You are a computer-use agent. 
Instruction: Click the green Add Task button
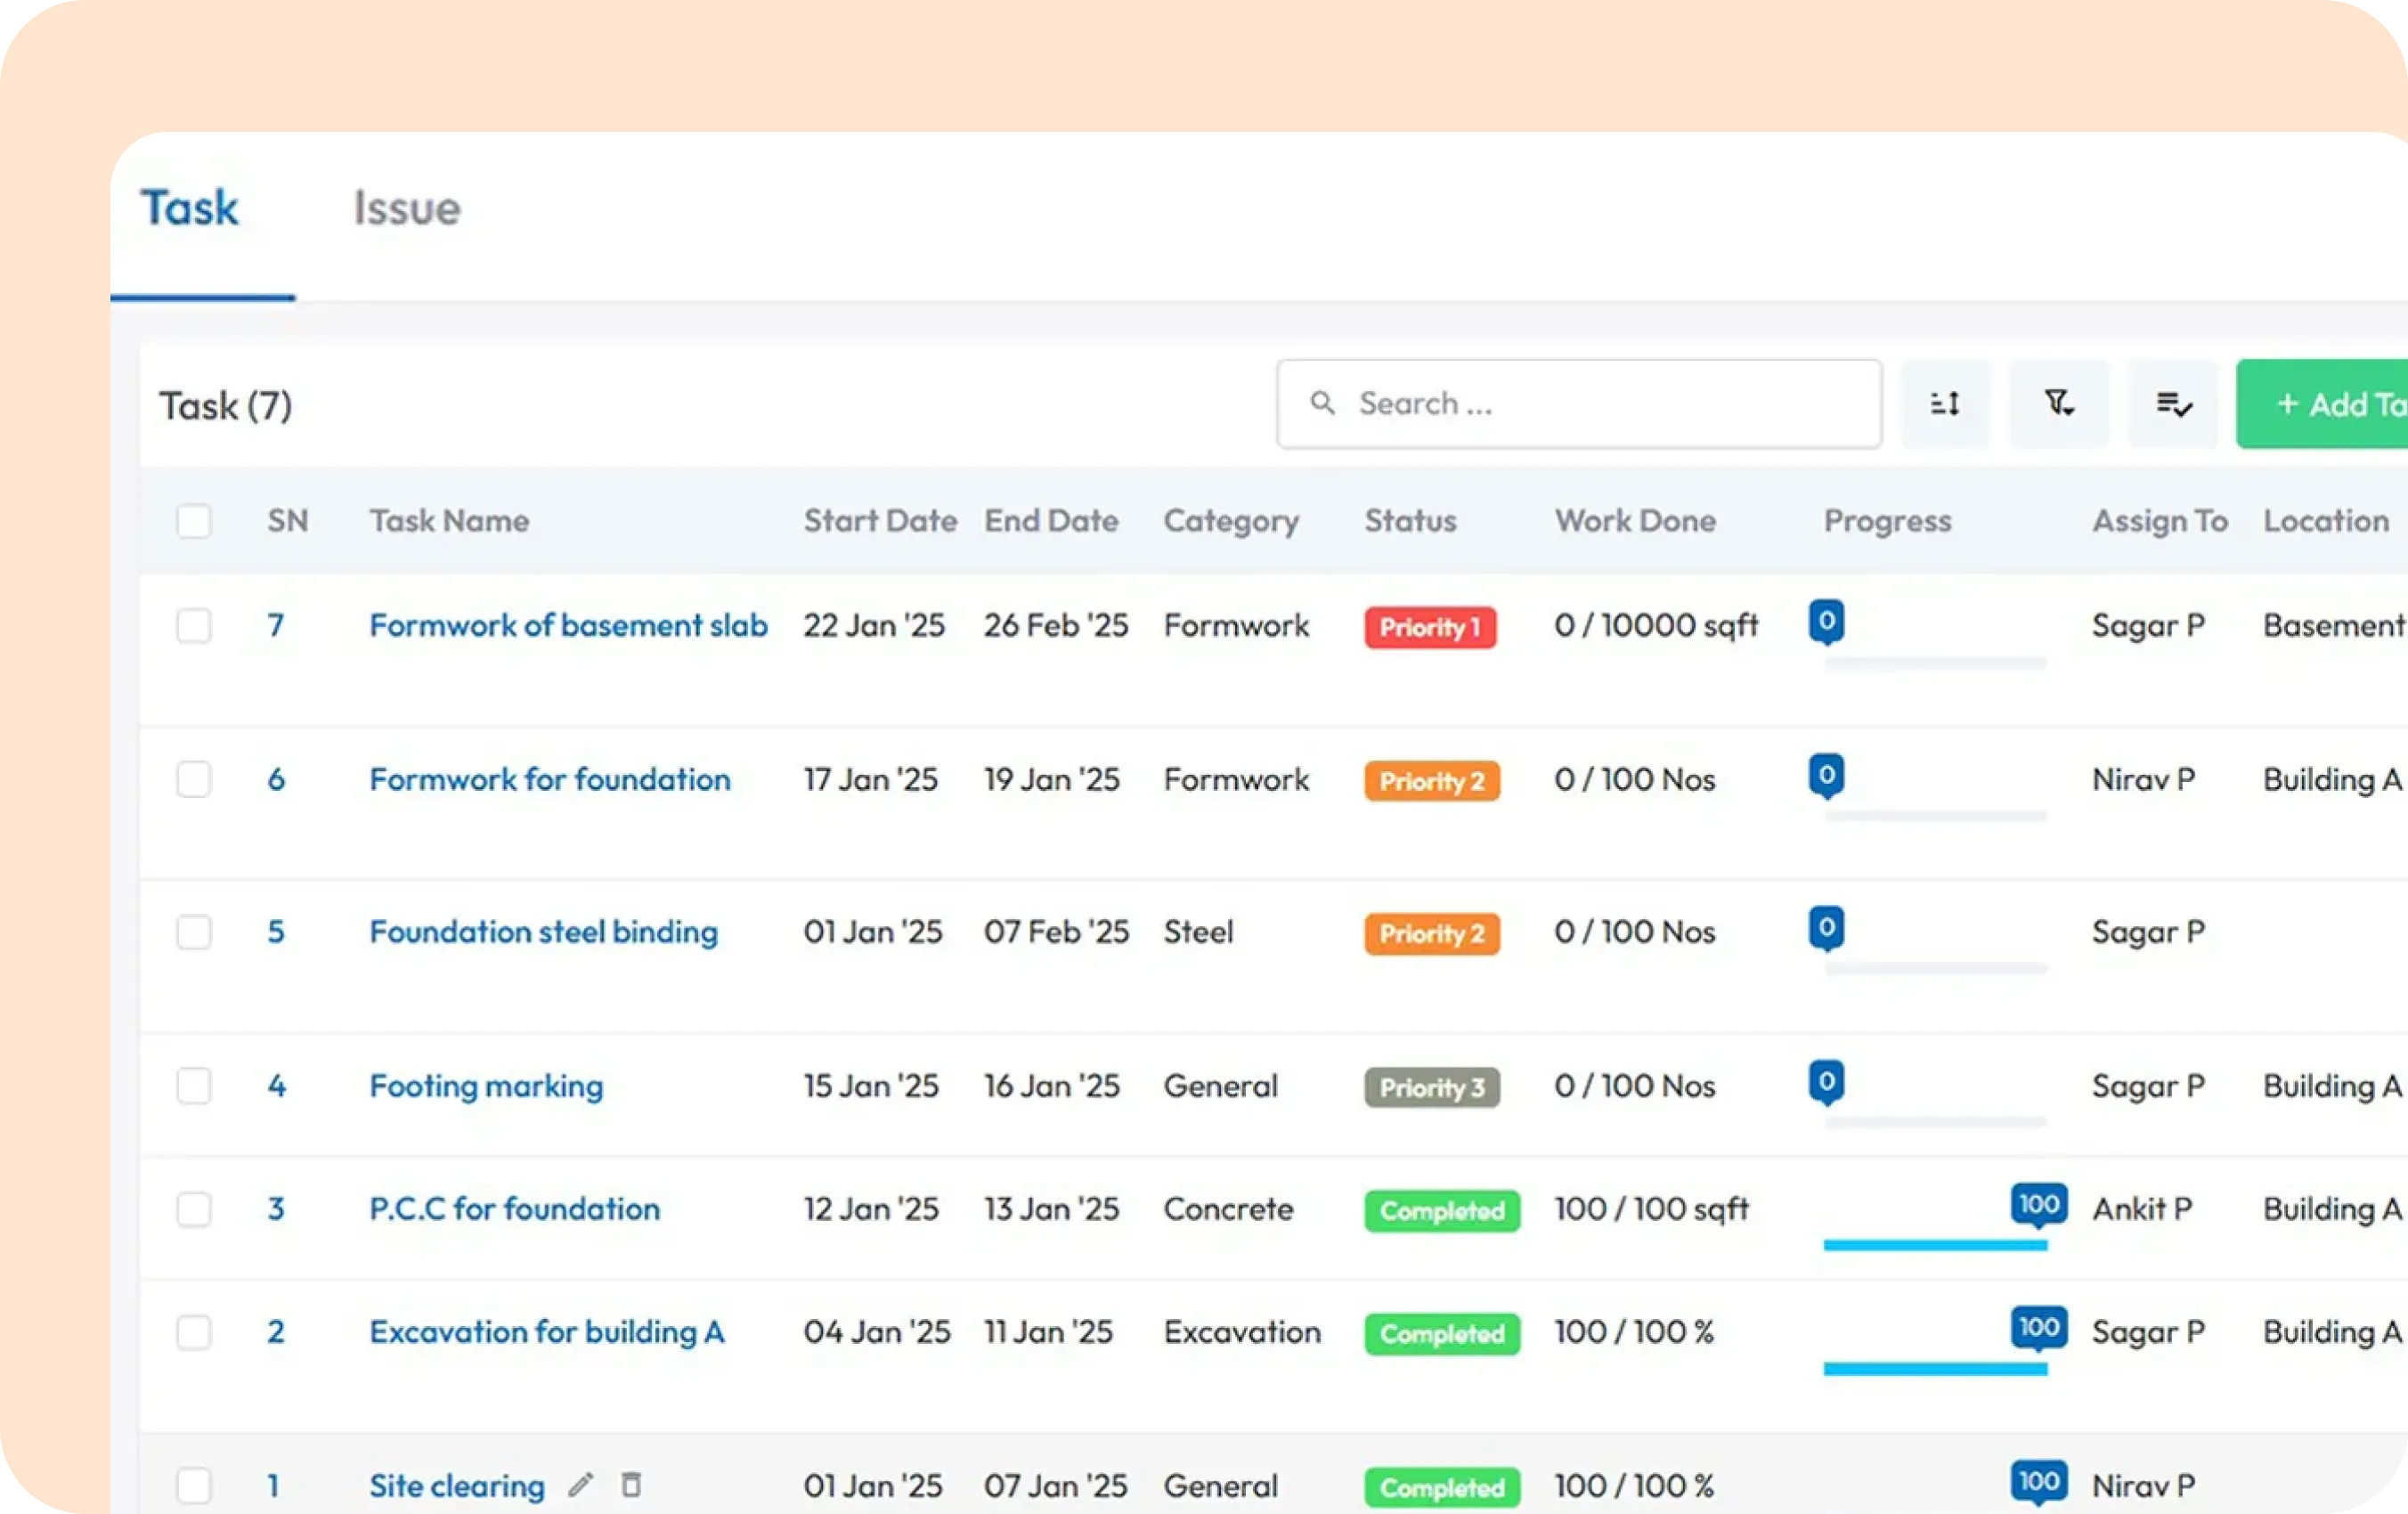click(x=2322, y=404)
